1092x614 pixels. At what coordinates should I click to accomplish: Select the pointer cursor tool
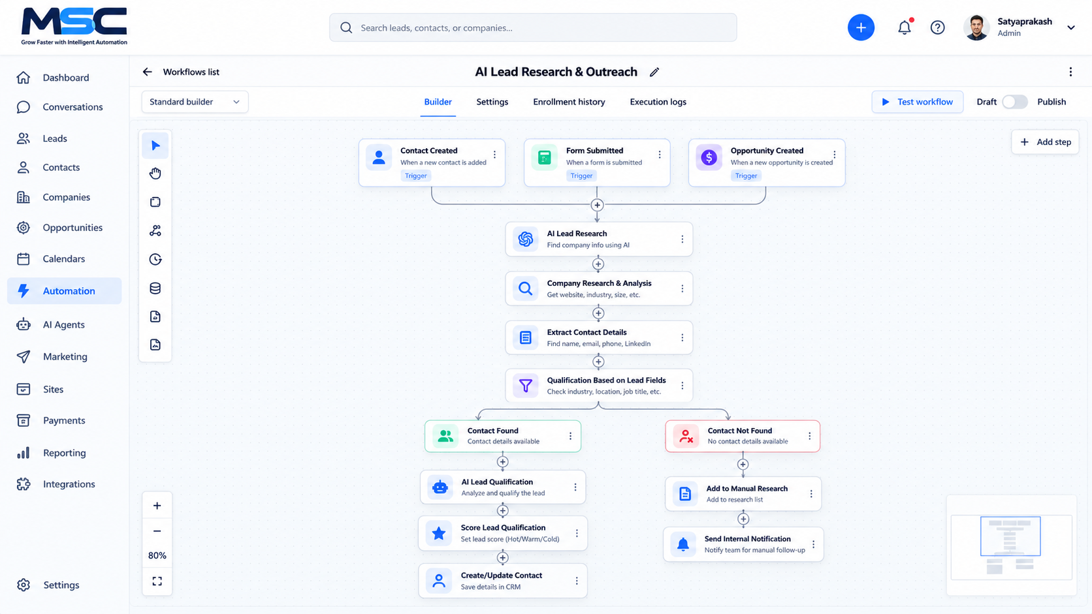[x=155, y=146]
